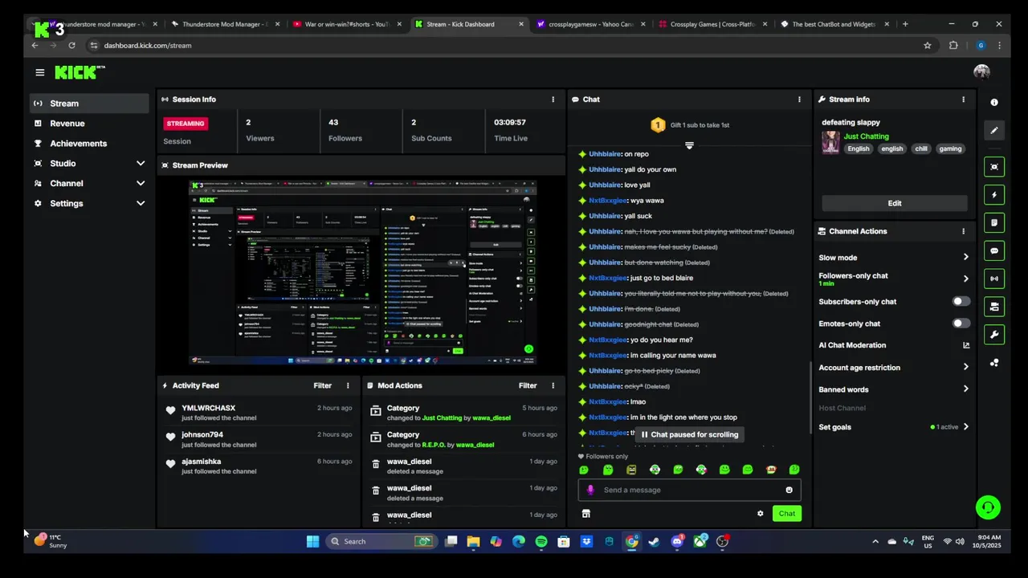
Task: Click the green Chat send button
Action: coord(786,514)
